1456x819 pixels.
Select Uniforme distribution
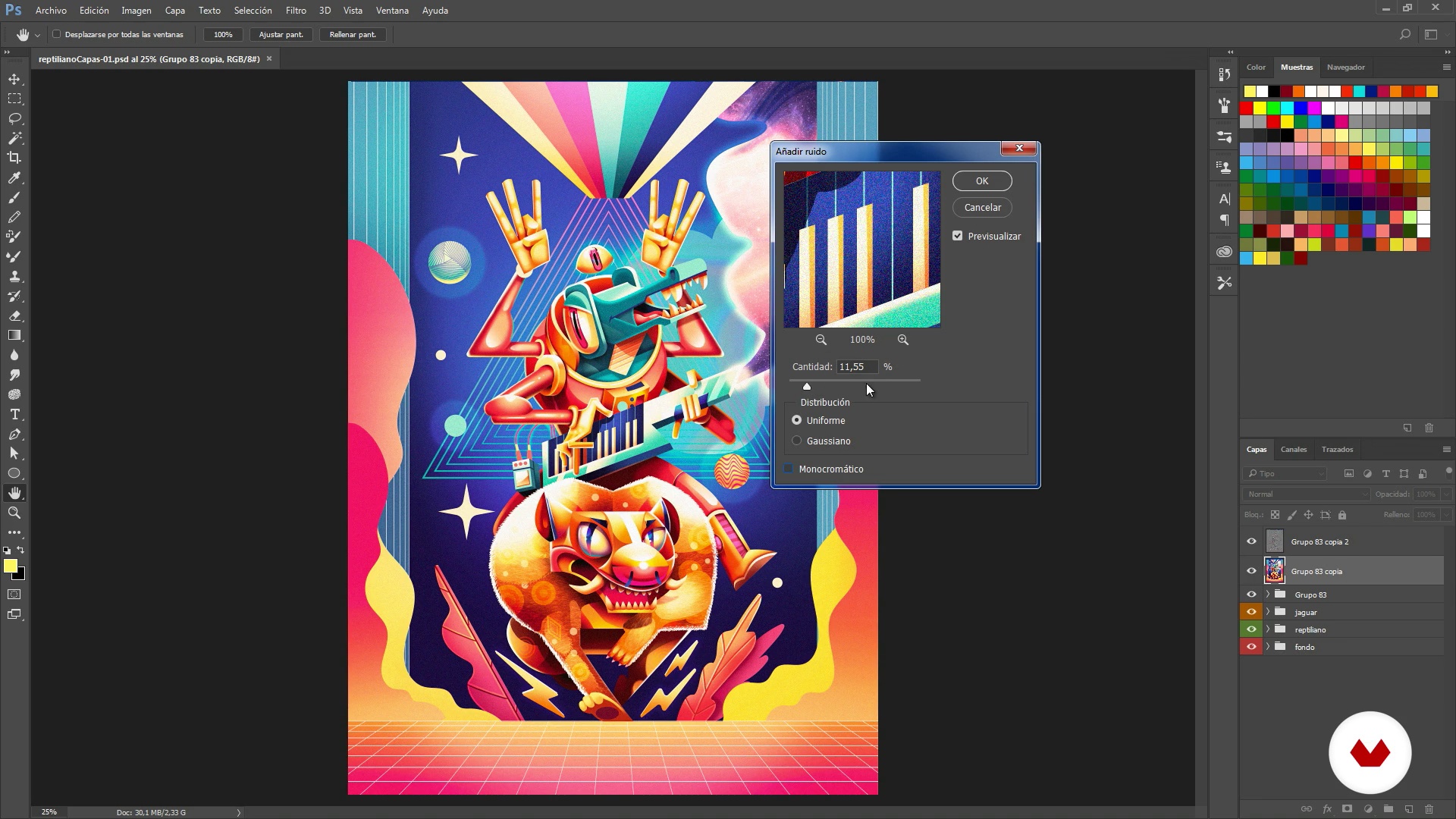point(797,420)
